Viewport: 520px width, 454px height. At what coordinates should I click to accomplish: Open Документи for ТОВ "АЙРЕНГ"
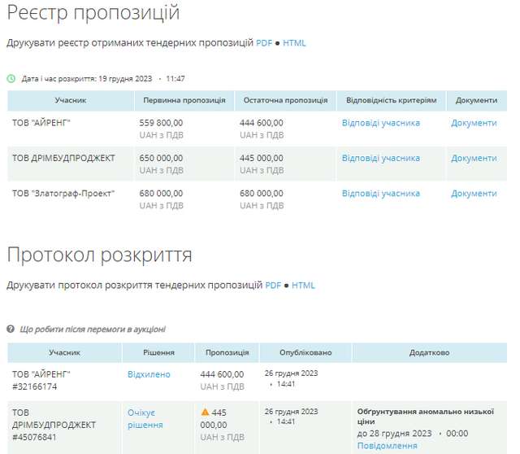pyautogui.click(x=474, y=123)
